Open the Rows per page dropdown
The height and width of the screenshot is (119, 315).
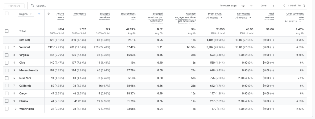247,6
